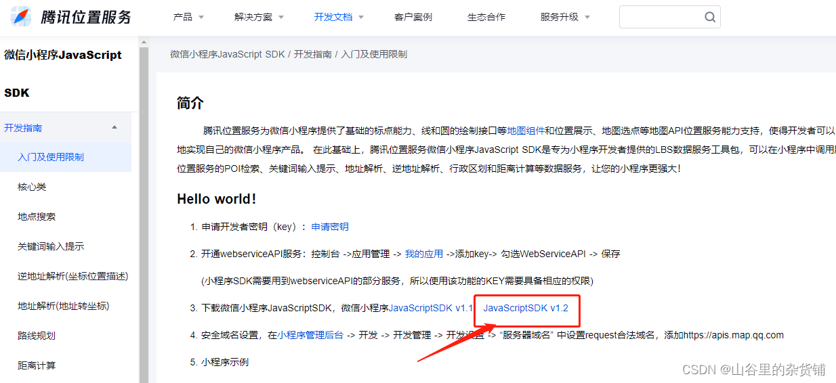
Task: Click the 微信小程序JavaScript SDK sidebar title
Action: click(x=63, y=74)
